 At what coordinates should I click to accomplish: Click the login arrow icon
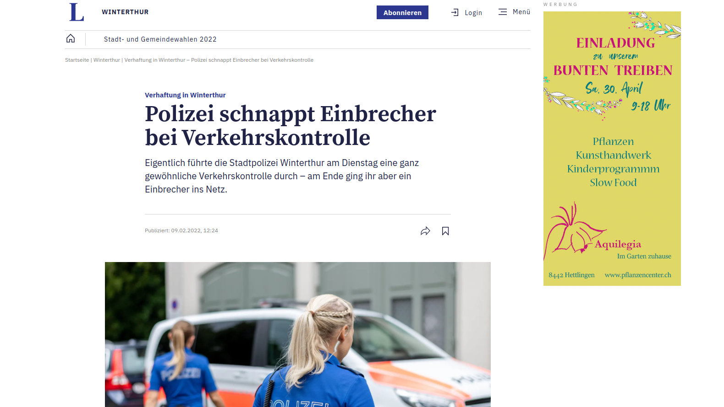pos(455,12)
